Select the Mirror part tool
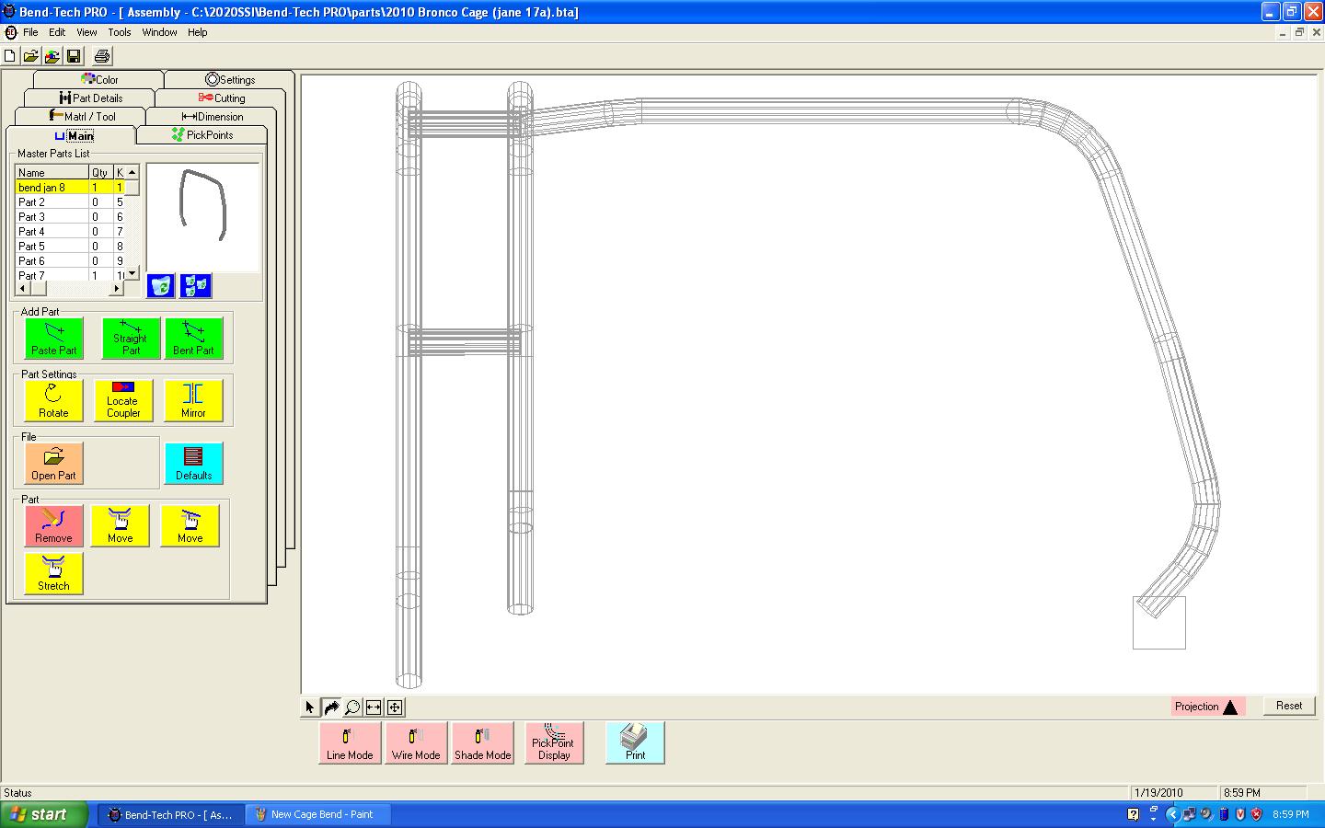The height and width of the screenshot is (828, 1325). tap(193, 400)
